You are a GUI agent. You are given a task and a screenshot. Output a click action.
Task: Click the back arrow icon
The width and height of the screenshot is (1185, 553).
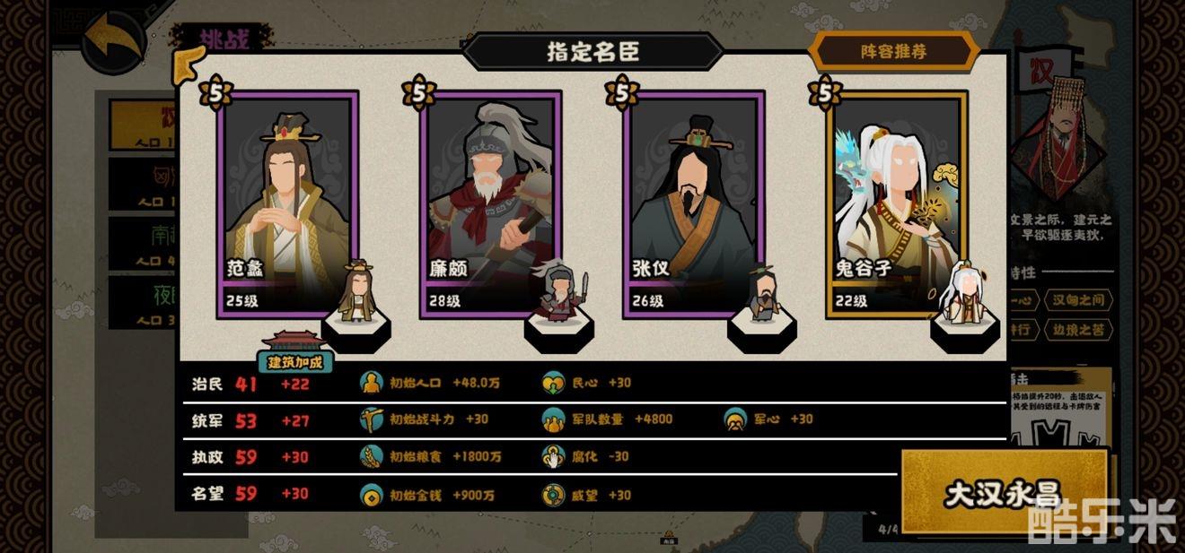coord(113,39)
